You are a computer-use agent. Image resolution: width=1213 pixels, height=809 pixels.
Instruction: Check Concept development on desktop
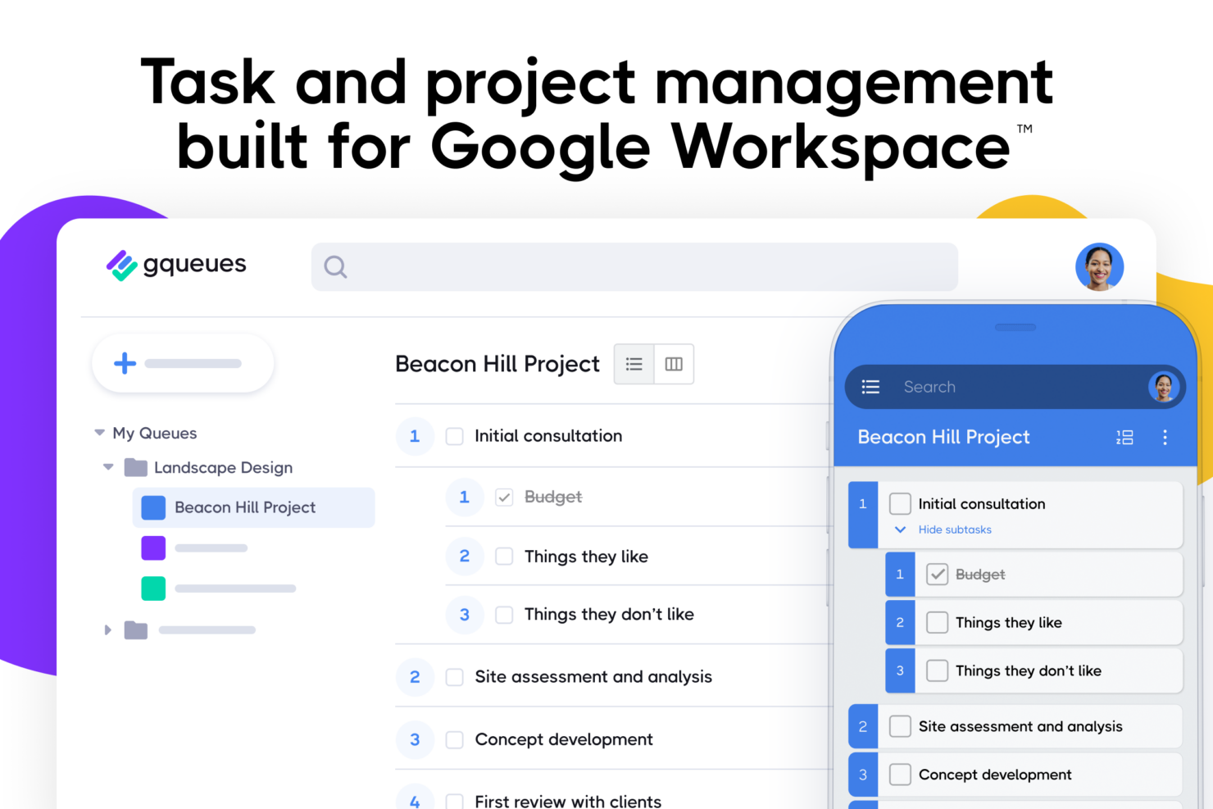tap(454, 739)
